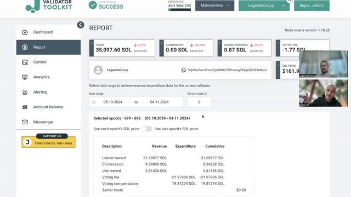
Task: Click the 8nj2x...oVbTz wallet button
Action: pyautogui.click(x=312, y=5)
